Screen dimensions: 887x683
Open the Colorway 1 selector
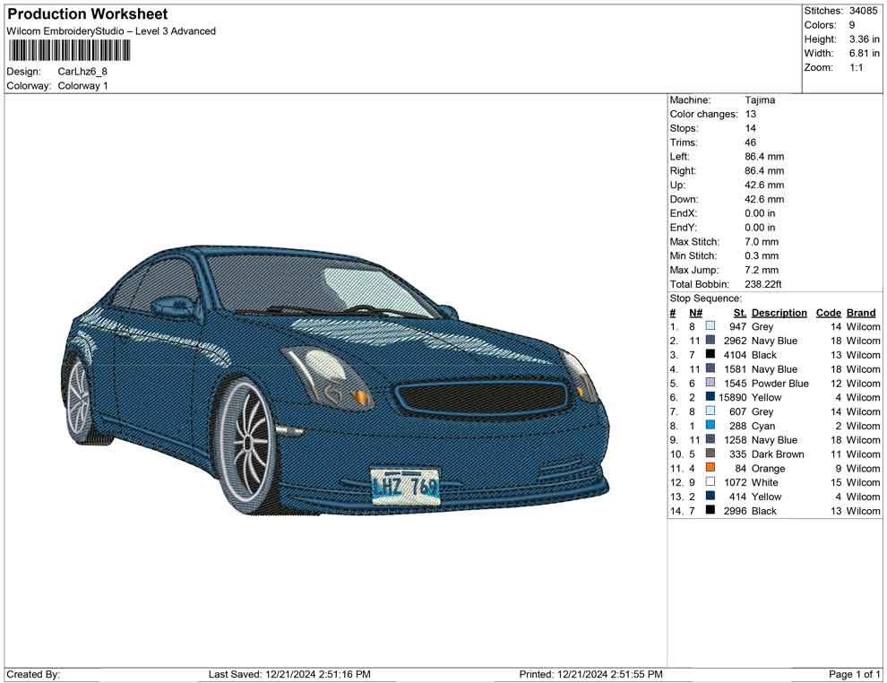pos(84,86)
